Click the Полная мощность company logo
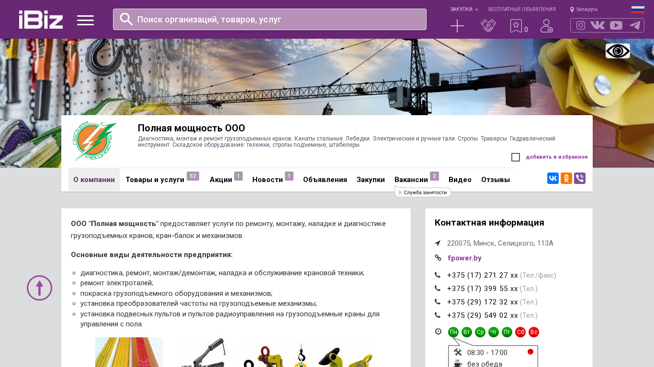Image resolution: width=654 pixels, height=367 pixels. coord(95,141)
